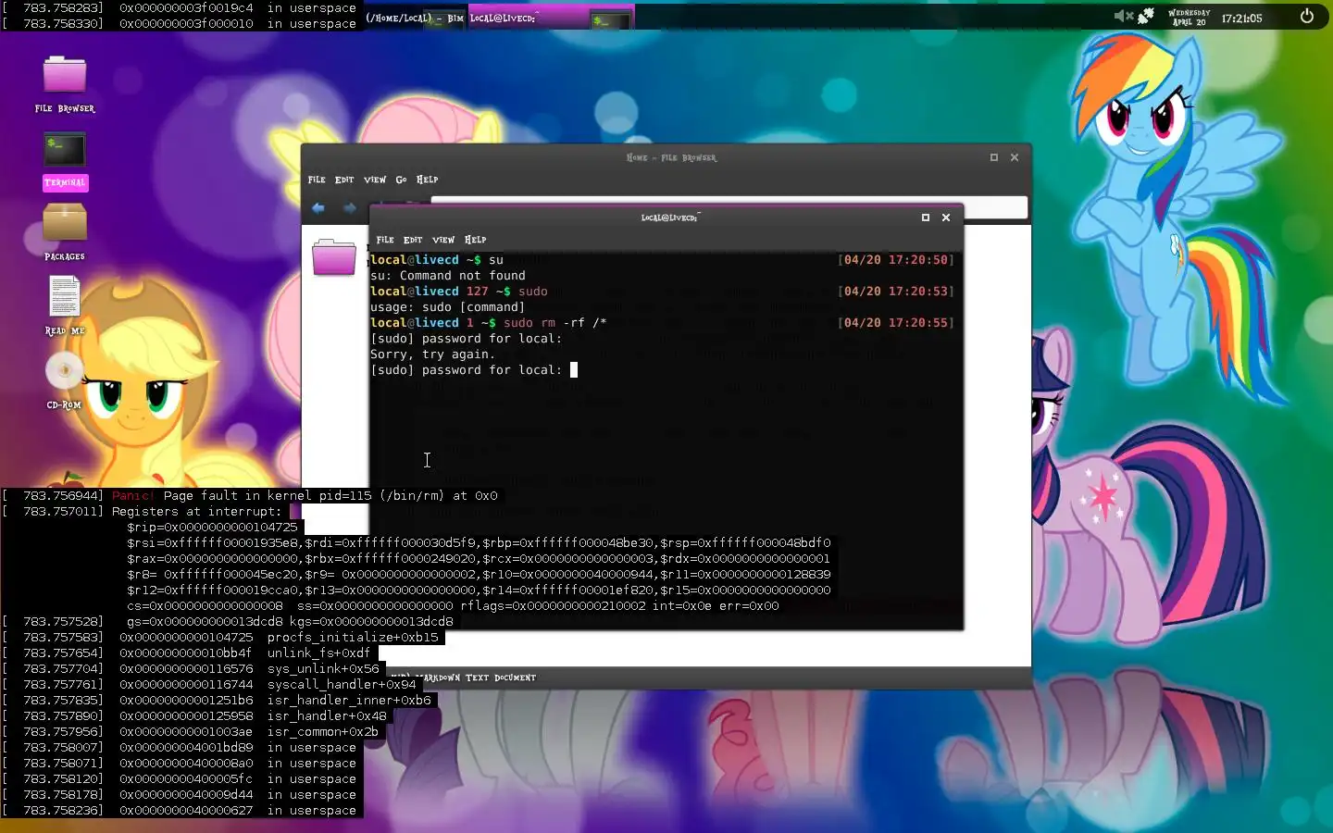Screen dimensions: 1333x833
Task: Click 'Registers at interrupt:' log line
Action: point(196,512)
